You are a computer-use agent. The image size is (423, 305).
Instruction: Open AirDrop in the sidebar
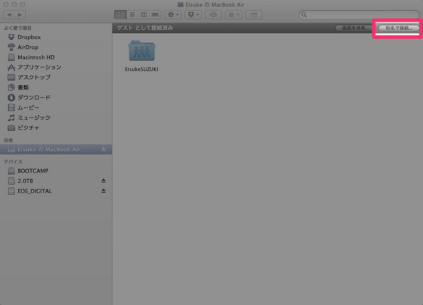click(56, 48)
